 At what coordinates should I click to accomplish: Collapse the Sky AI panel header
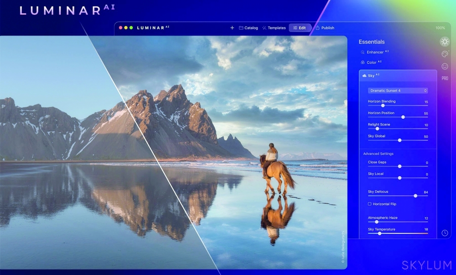[398, 75]
